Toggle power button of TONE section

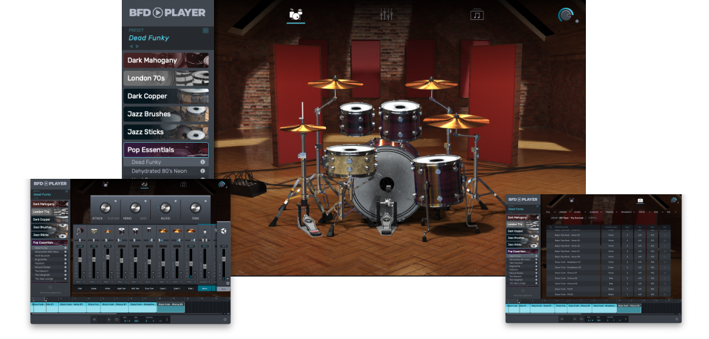(x=206, y=201)
